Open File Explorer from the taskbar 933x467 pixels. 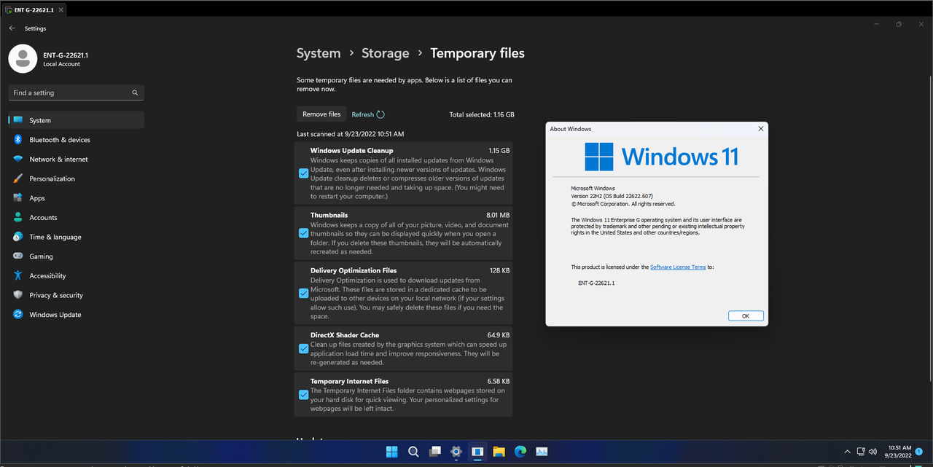coord(499,452)
